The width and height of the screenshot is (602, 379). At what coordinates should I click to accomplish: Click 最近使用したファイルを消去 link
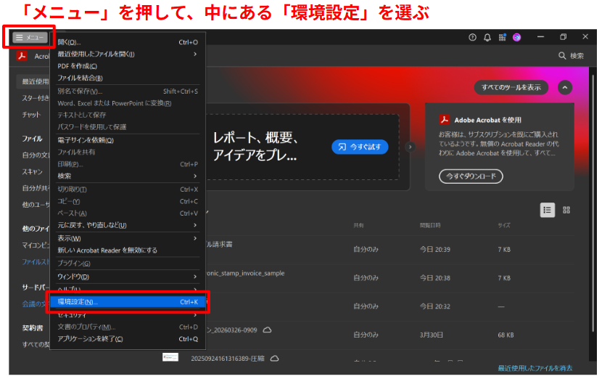535,368
